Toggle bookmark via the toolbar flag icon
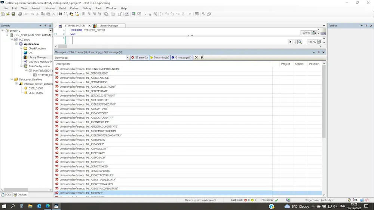The height and width of the screenshot is (210, 374). pyautogui.click(x=83, y=14)
